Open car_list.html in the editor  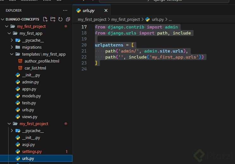(x=35, y=68)
